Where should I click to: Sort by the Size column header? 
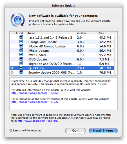(106, 33)
